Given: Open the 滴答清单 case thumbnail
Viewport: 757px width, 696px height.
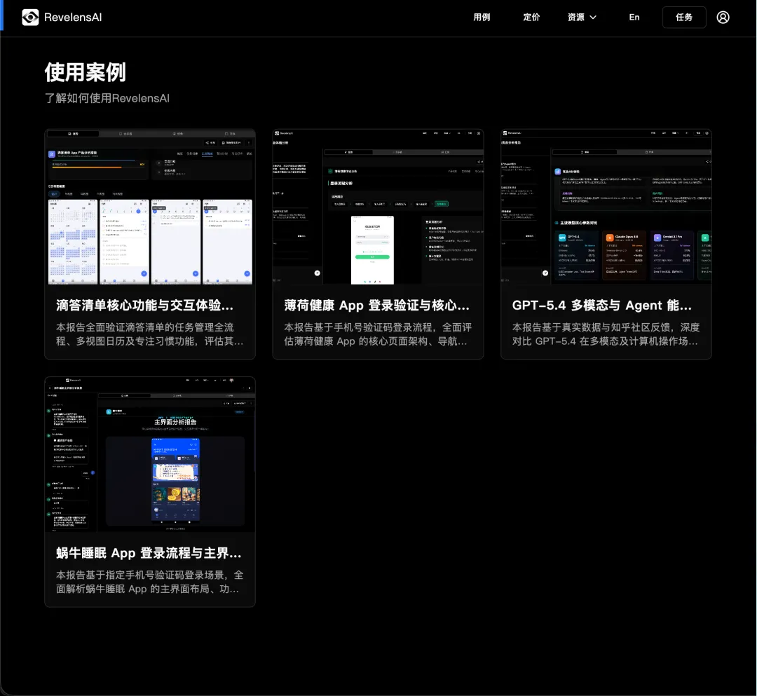Looking at the screenshot, I should (x=150, y=207).
